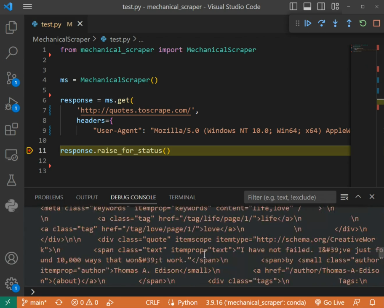The height and width of the screenshot is (308, 384).
Task: Switch to the PROBLEMS panel tab
Action: 49,197
